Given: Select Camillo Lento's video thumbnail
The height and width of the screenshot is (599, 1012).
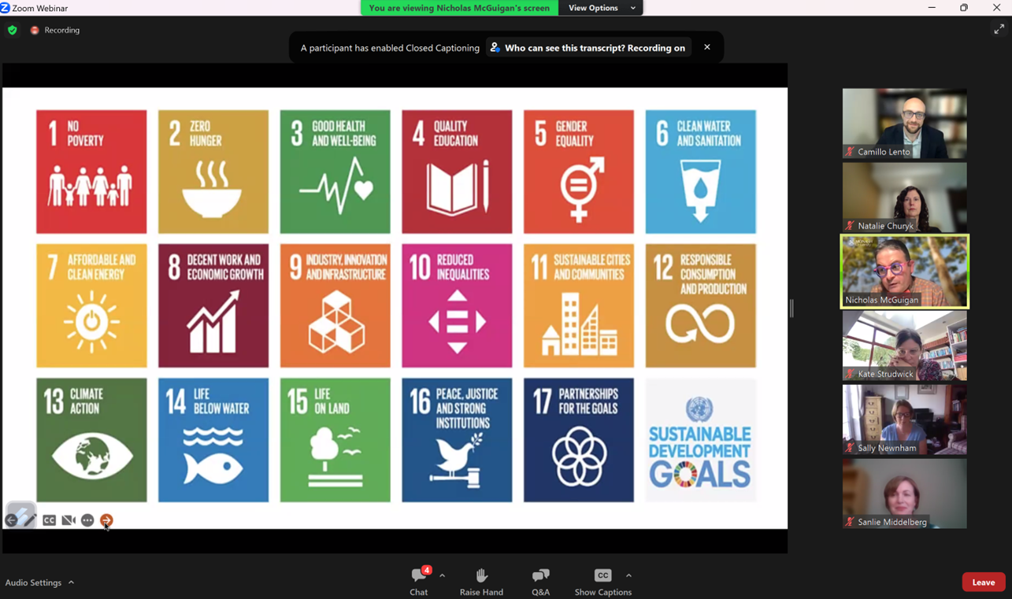Looking at the screenshot, I should (x=904, y=124).
